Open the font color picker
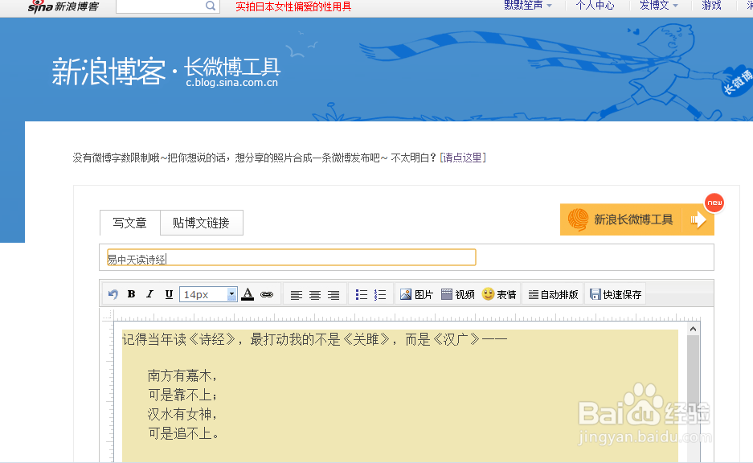753x463 pixels. 248,294
